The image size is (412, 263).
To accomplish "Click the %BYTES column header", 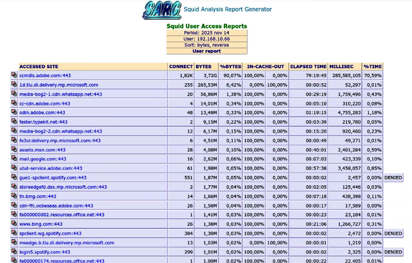I will (x=230, y=67).
